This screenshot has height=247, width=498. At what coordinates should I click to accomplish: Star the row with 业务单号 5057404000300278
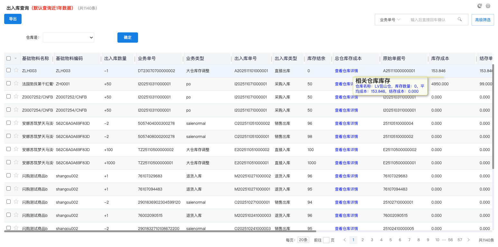(x=16, y=123)
